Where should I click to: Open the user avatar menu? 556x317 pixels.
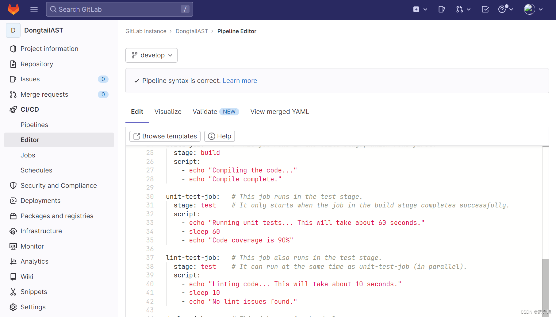(533, 9)
